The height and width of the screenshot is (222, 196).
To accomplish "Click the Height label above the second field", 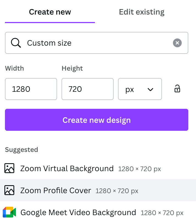I will [72, 68].
